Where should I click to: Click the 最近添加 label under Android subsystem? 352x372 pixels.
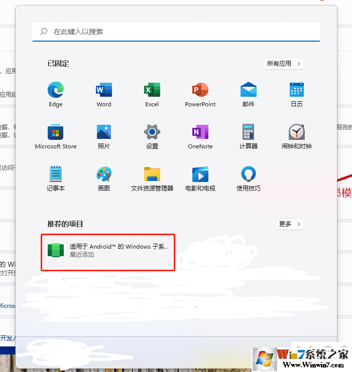82,255
